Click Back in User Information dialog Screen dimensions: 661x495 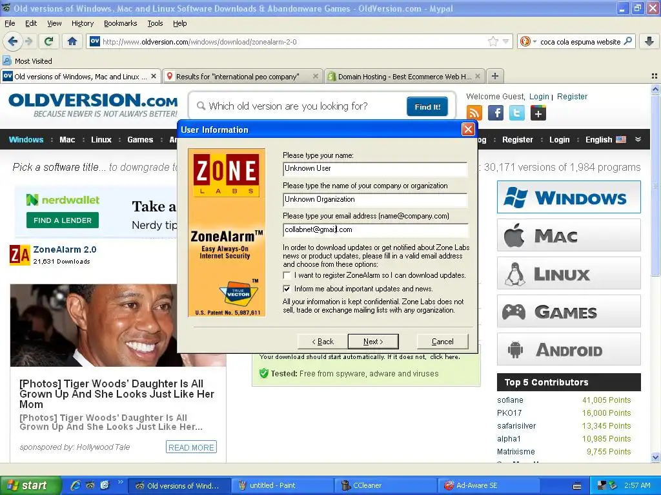pyautogui.click(x=323, y=342)
